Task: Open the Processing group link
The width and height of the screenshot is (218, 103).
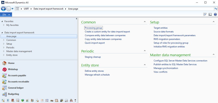Action: click(x=93, y=28)
